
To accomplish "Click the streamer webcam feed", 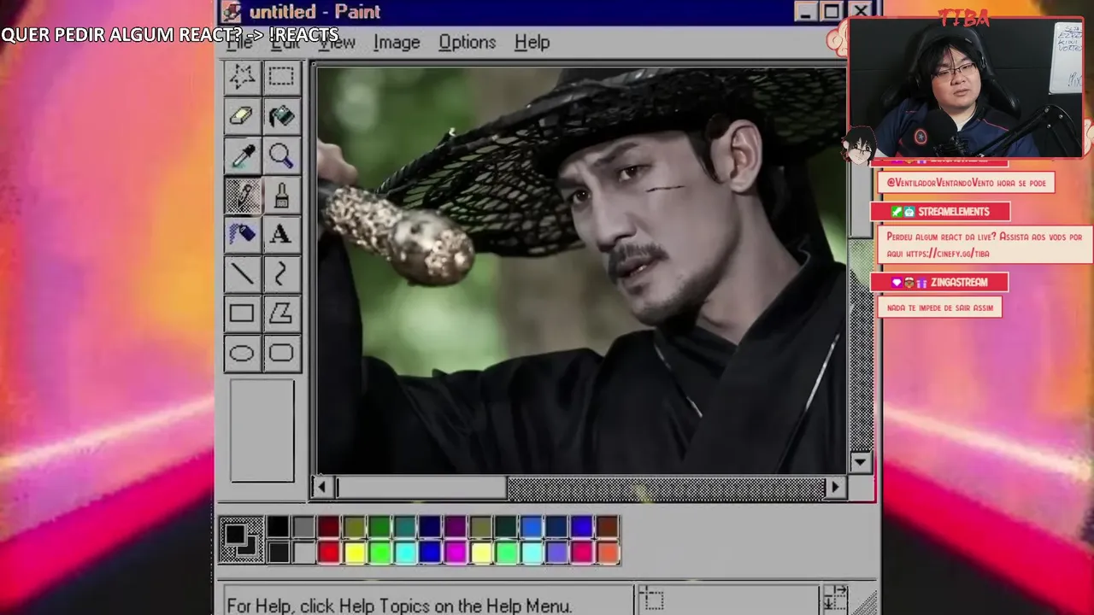I will [x=964, y=88].
